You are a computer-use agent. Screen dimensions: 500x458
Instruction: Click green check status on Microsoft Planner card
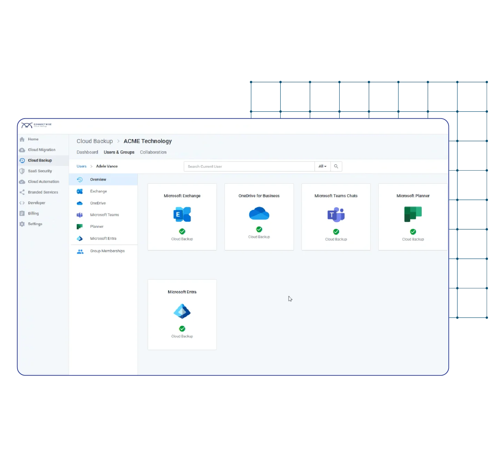413,232
